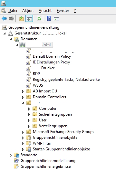Select the Gruppenrichtlinienverwaltung root label
Viewport: 116px width, 171px height.
[x=34, y=27]
